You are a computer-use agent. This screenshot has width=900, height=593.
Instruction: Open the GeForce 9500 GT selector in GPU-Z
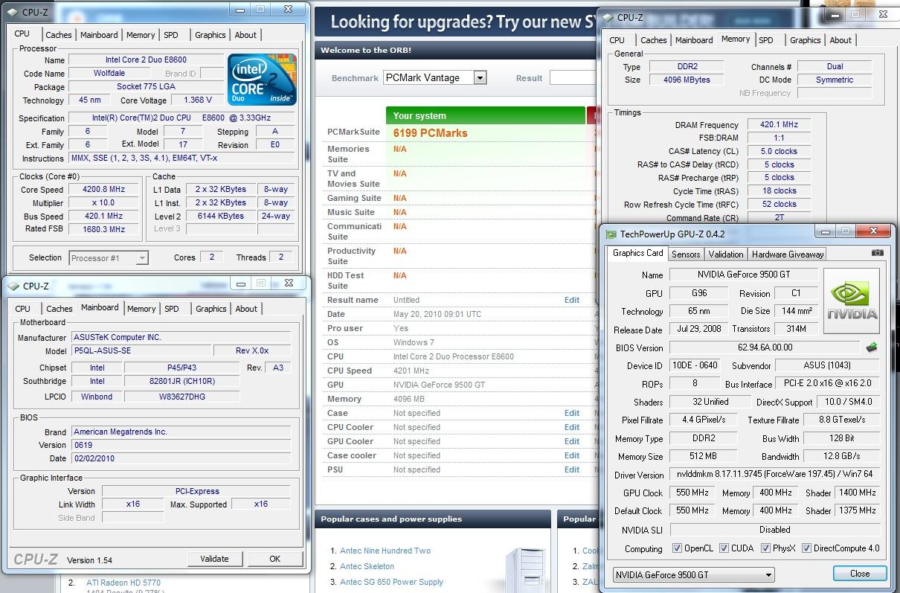[694, 574]
